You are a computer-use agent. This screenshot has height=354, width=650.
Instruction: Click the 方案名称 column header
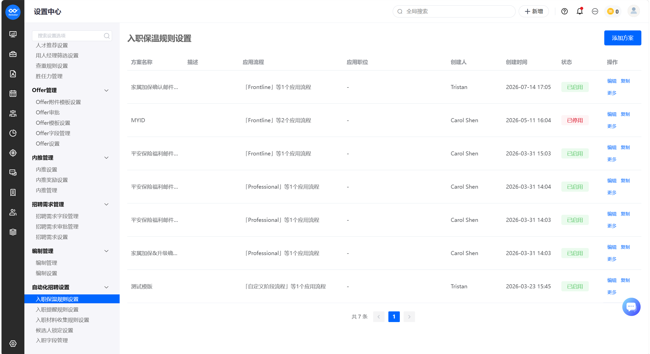tap(142, 62)
